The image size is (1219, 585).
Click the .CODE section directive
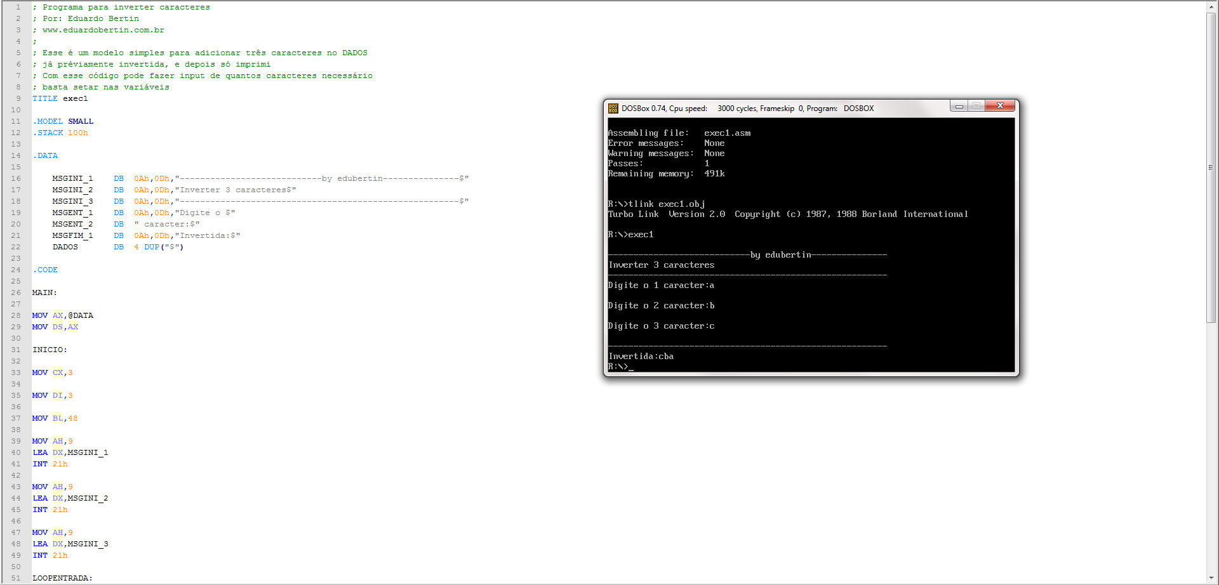tap(46, 270)
